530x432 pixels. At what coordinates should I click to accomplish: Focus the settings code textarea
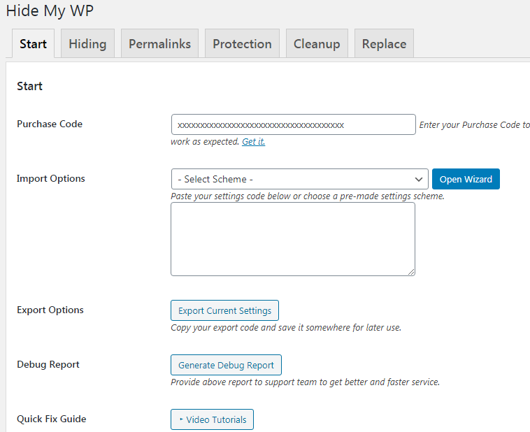293,239
